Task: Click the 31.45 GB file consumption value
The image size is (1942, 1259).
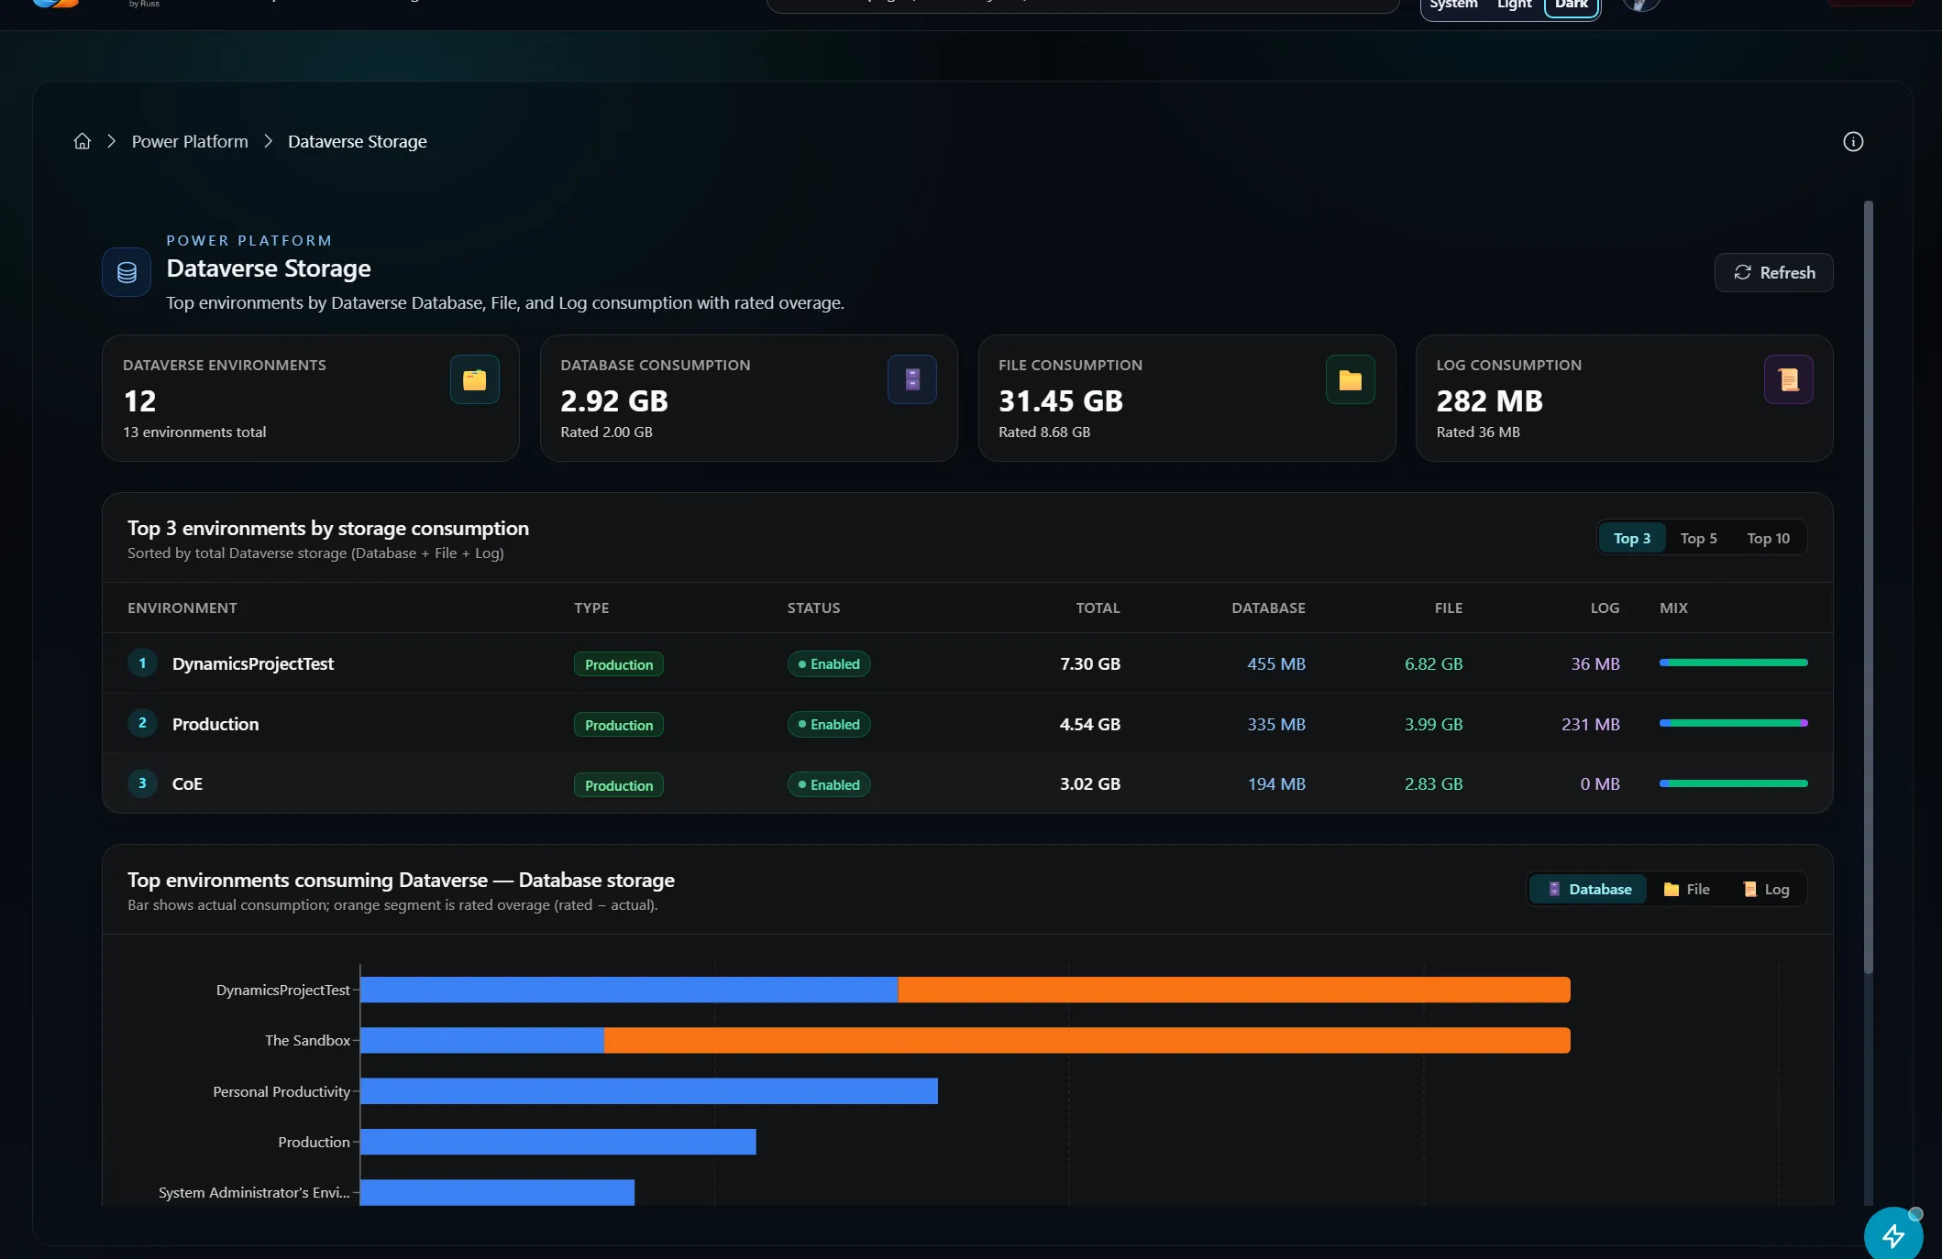Action: [1061, 400]
